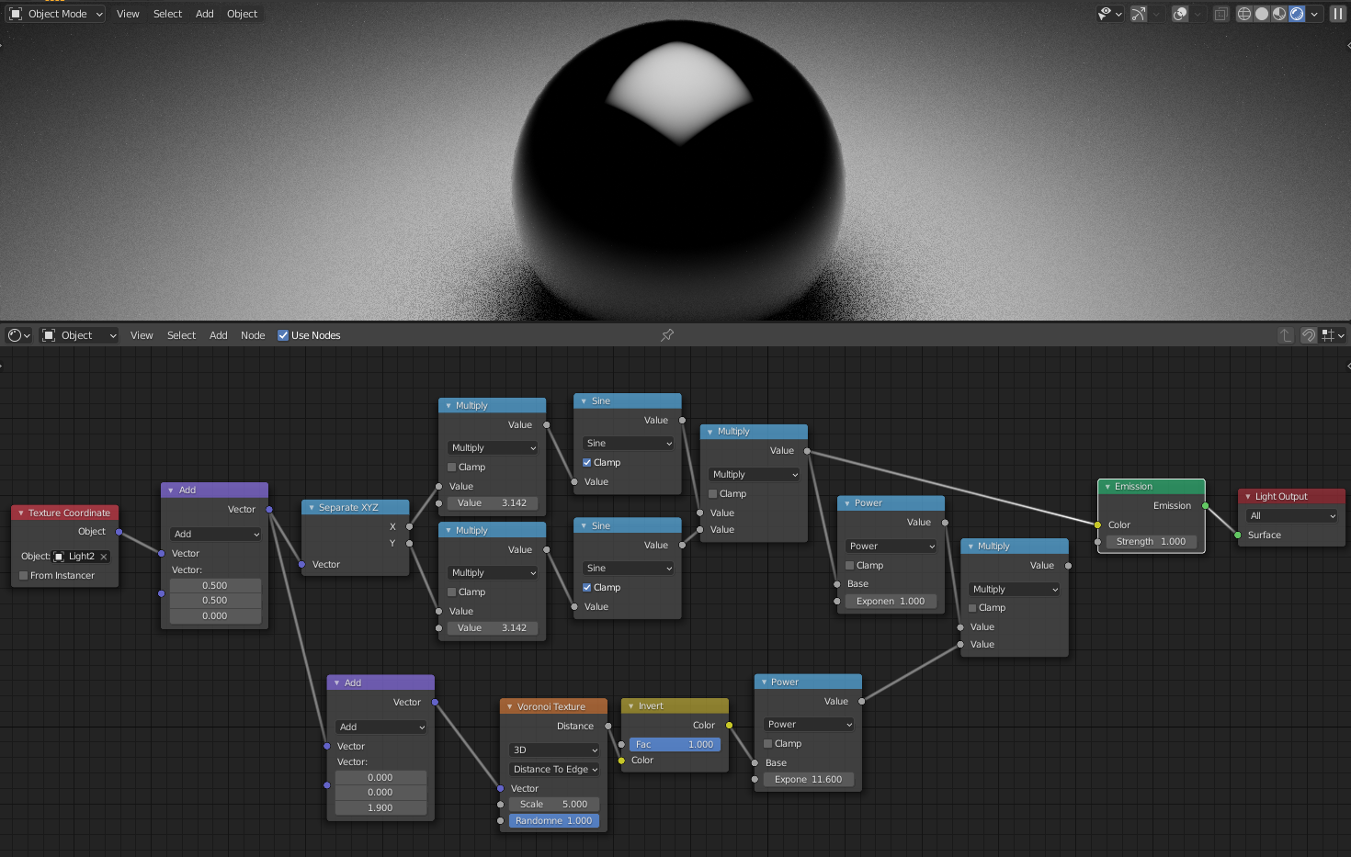This screenshot has height=857, width=1351.
Task: Open Light Output target All dropdown
Action: pos(1291,516)
